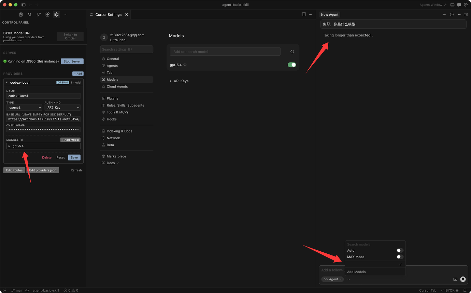Viewport: 471px width, 293px height.
Task: Open the Source Control branch icon
Action: click(x=39, y=15)
